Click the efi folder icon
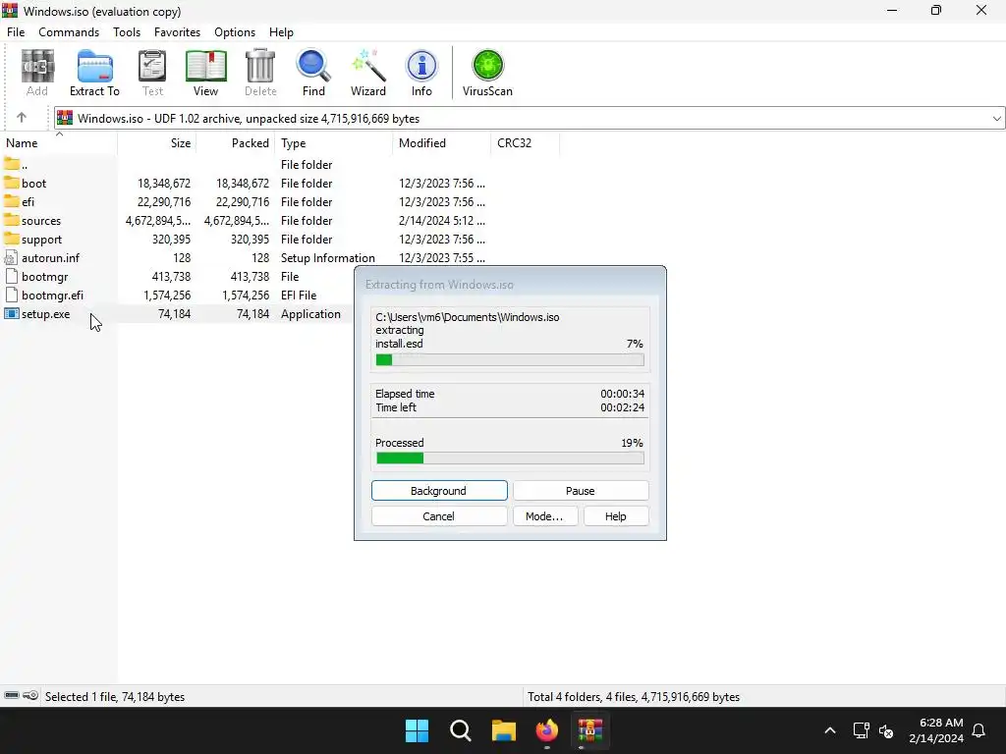The height and width of the screenshot is (754, 1006). 12,201
